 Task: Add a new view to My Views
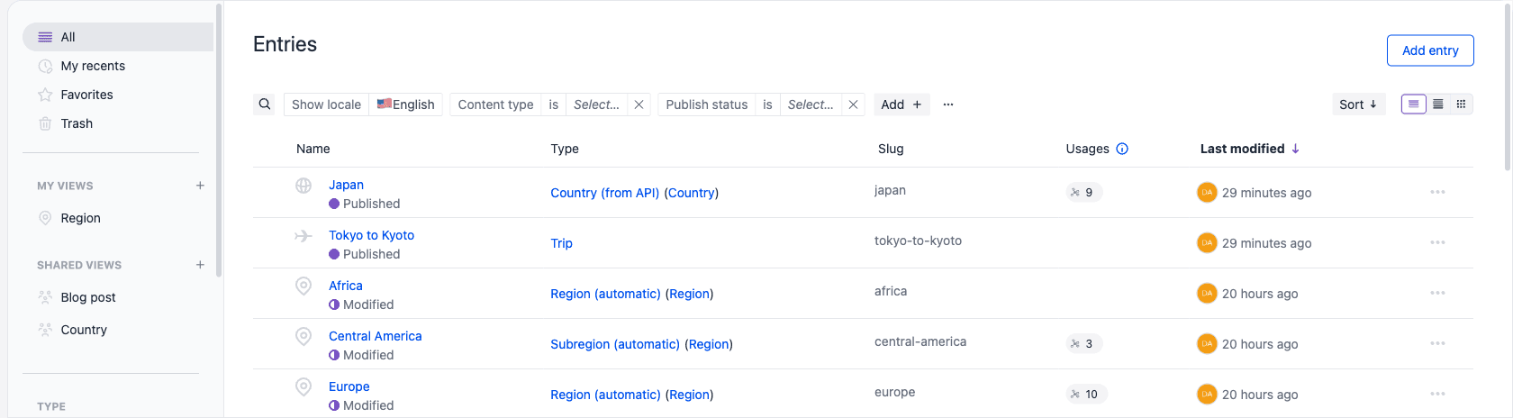(x=200, y=186)
